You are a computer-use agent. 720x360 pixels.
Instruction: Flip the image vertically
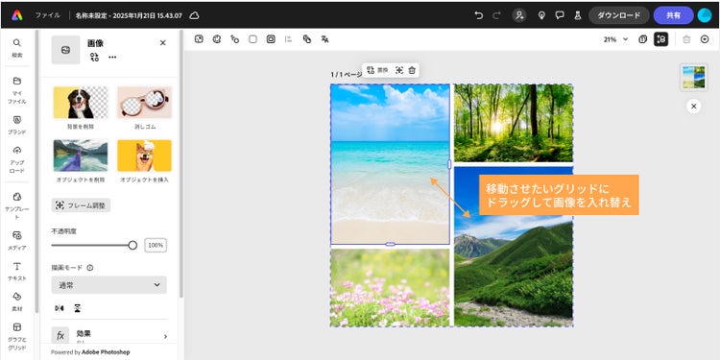77,308
